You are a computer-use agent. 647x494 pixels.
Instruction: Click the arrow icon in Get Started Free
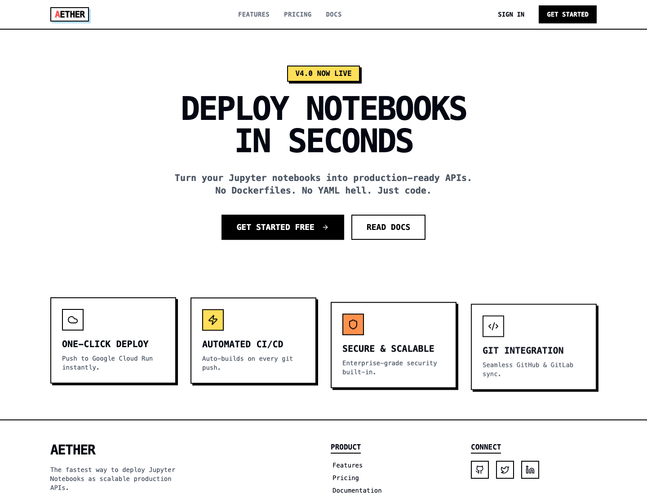tap(325, 227)
